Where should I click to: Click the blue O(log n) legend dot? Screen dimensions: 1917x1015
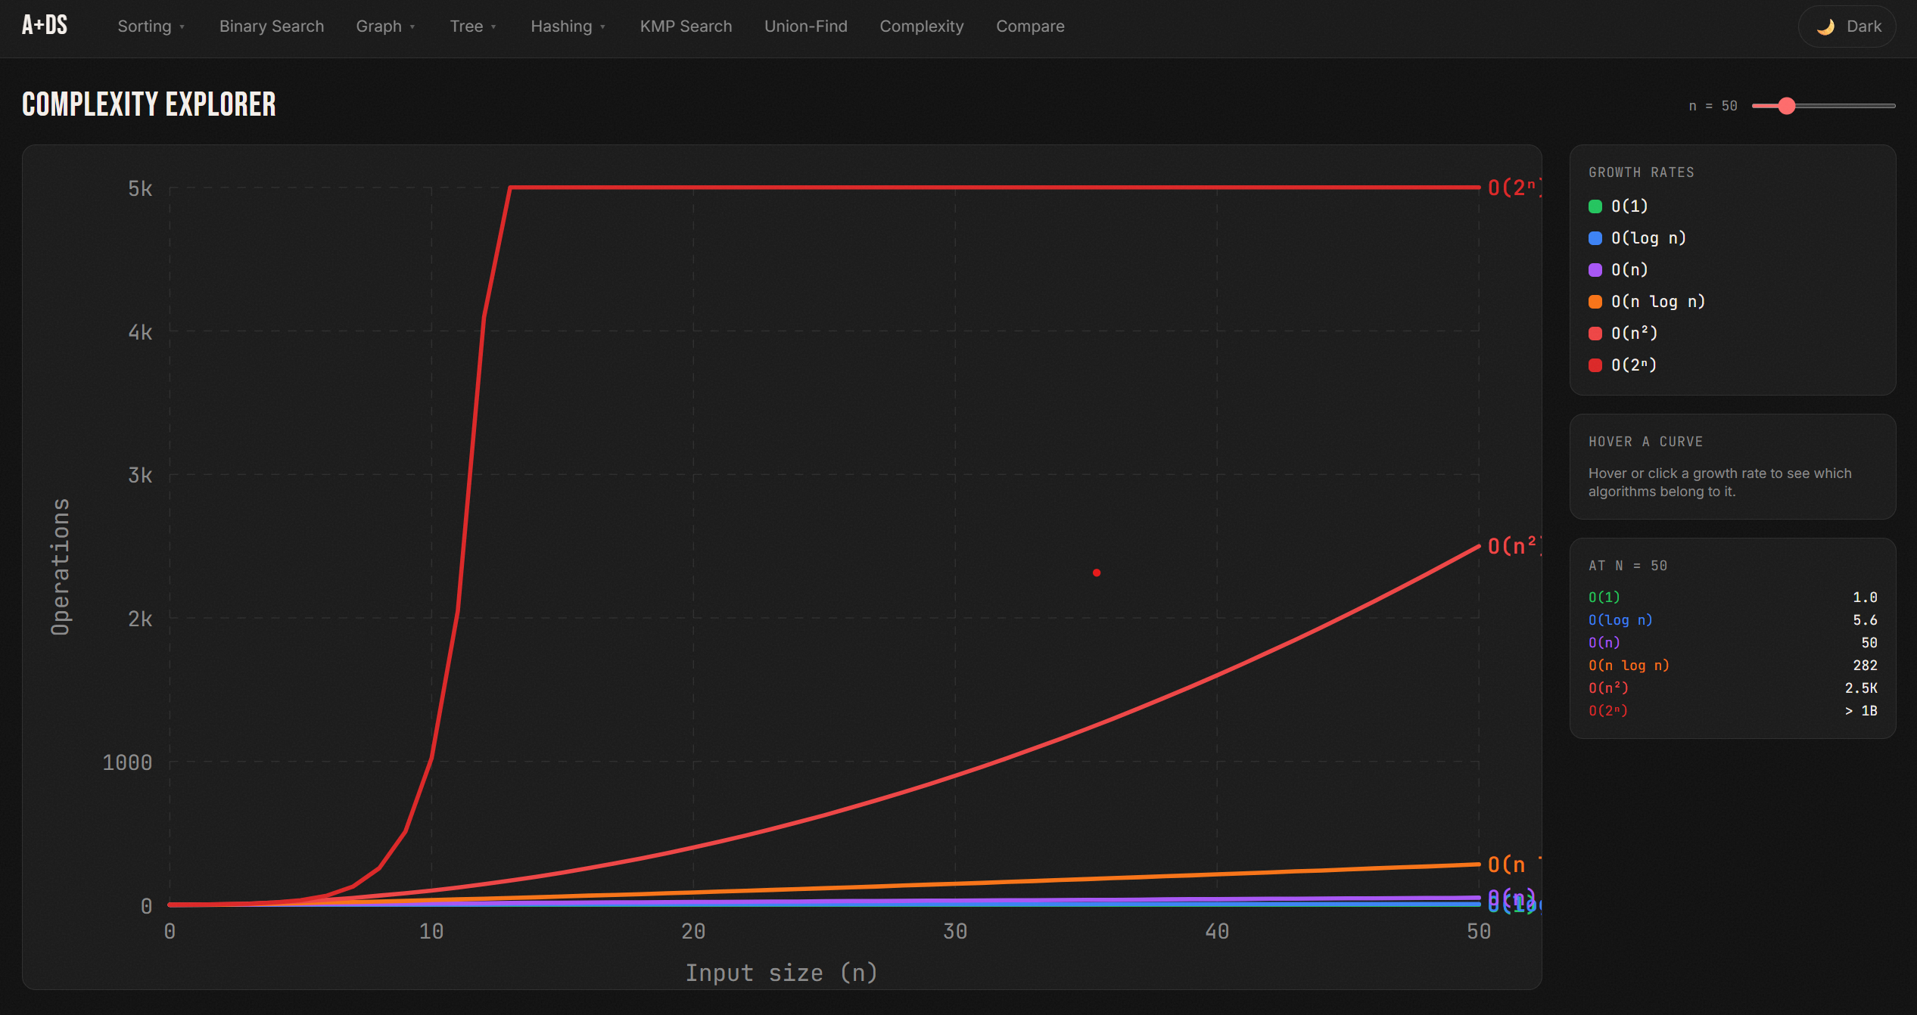1595,237
